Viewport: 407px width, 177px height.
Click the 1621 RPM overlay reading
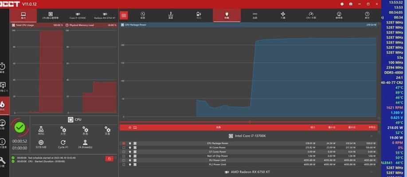click(395, 108)
